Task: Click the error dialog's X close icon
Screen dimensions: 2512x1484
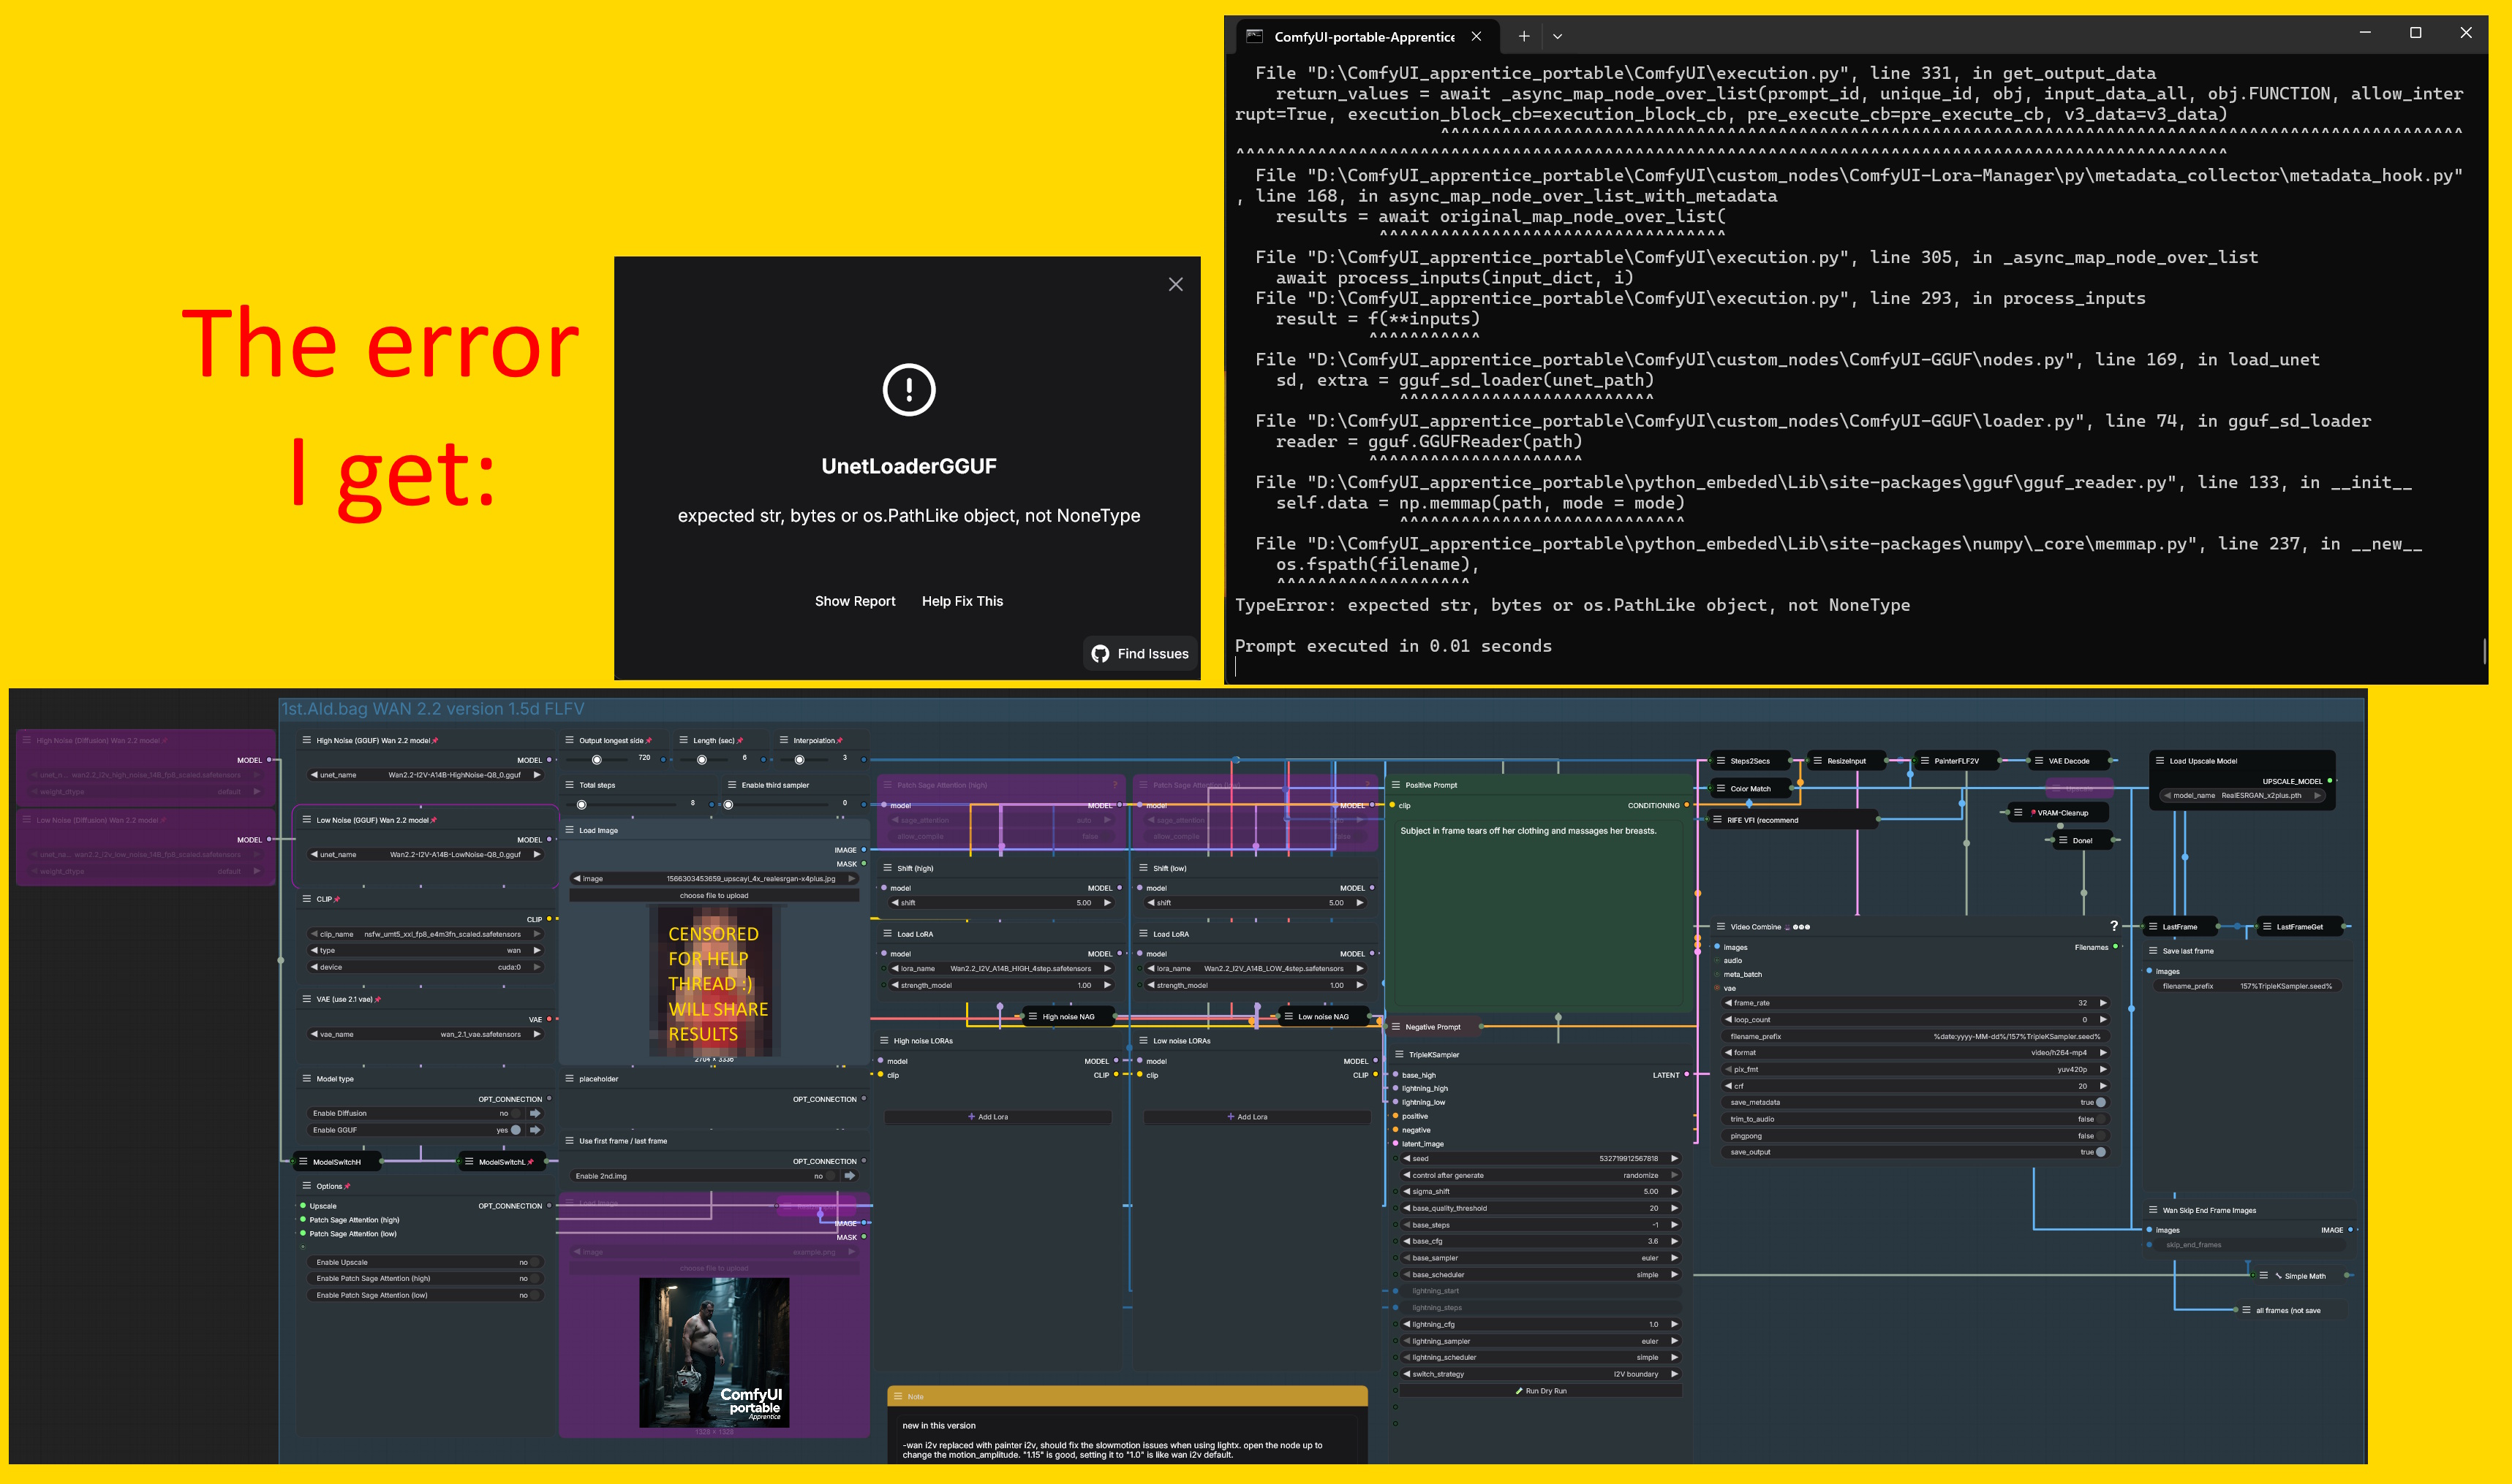Action: coord(1175,285)
